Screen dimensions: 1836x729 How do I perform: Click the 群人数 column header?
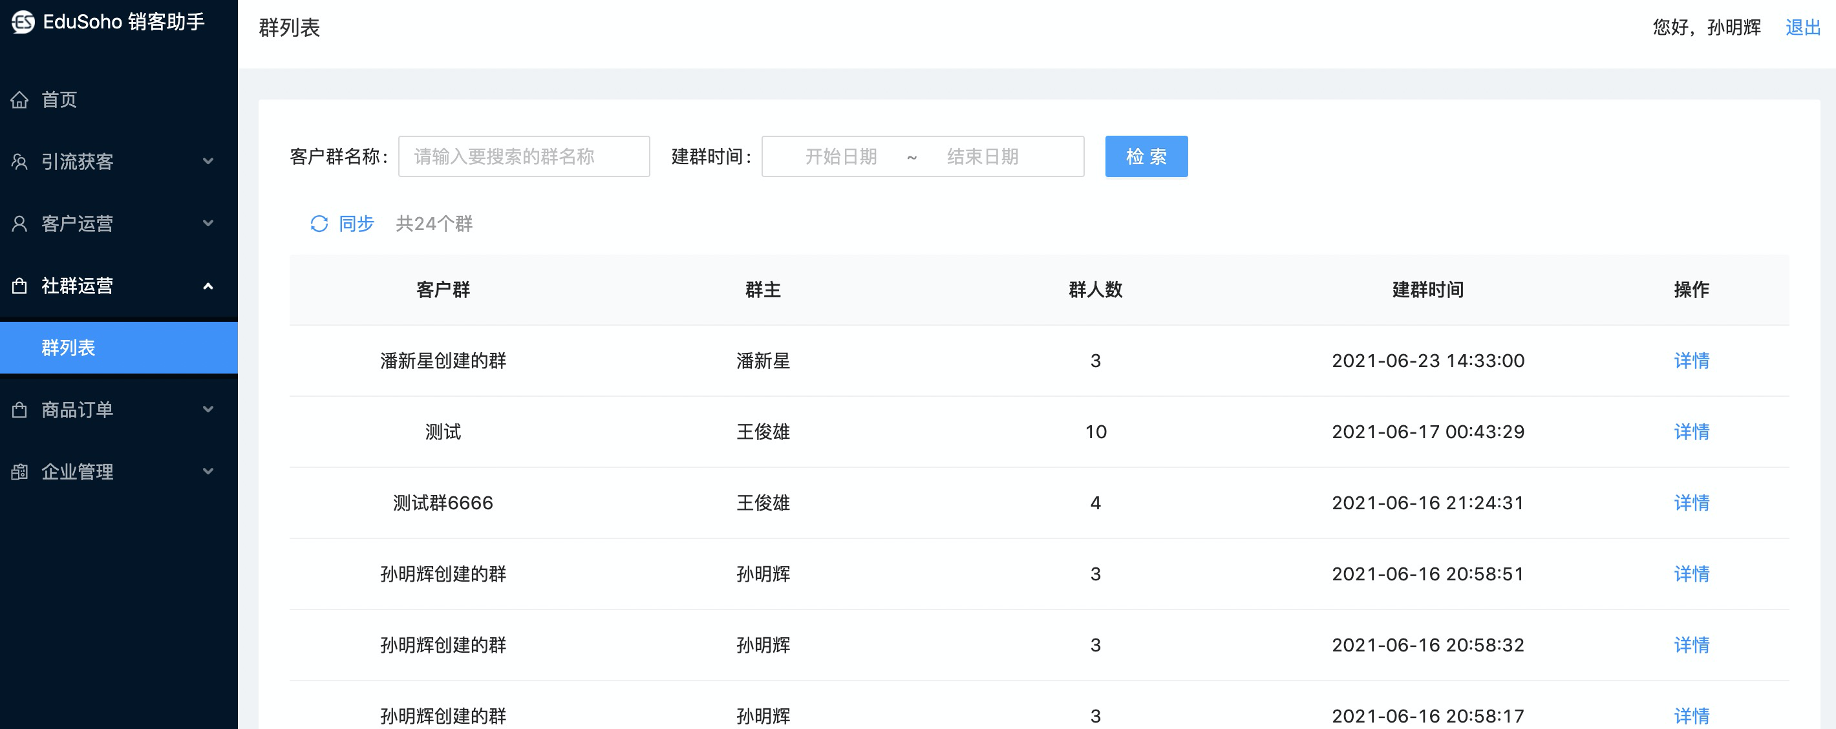pos(1096,290)
